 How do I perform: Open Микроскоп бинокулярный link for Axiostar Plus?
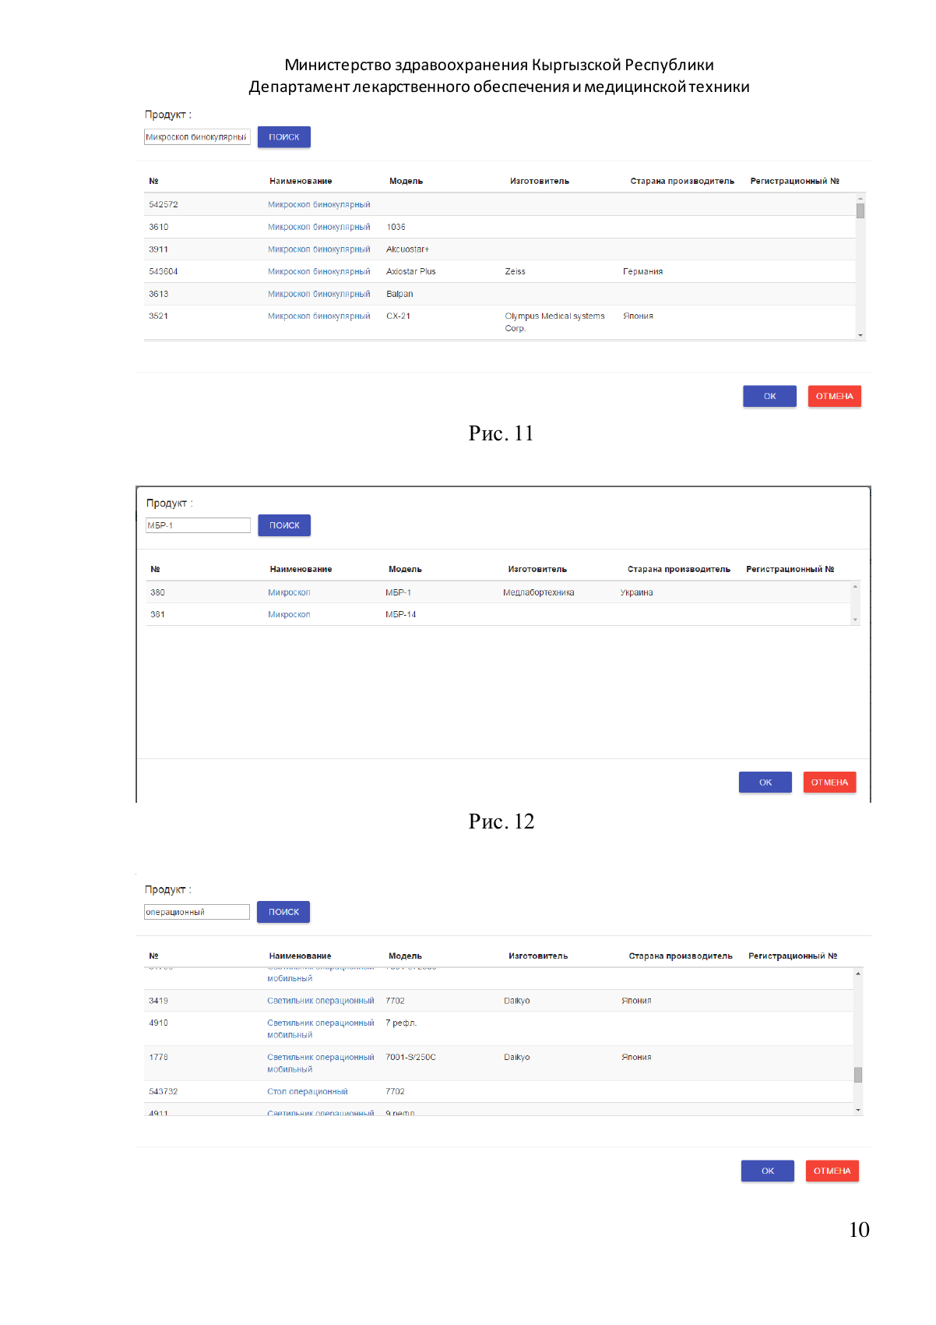point(319,271)
